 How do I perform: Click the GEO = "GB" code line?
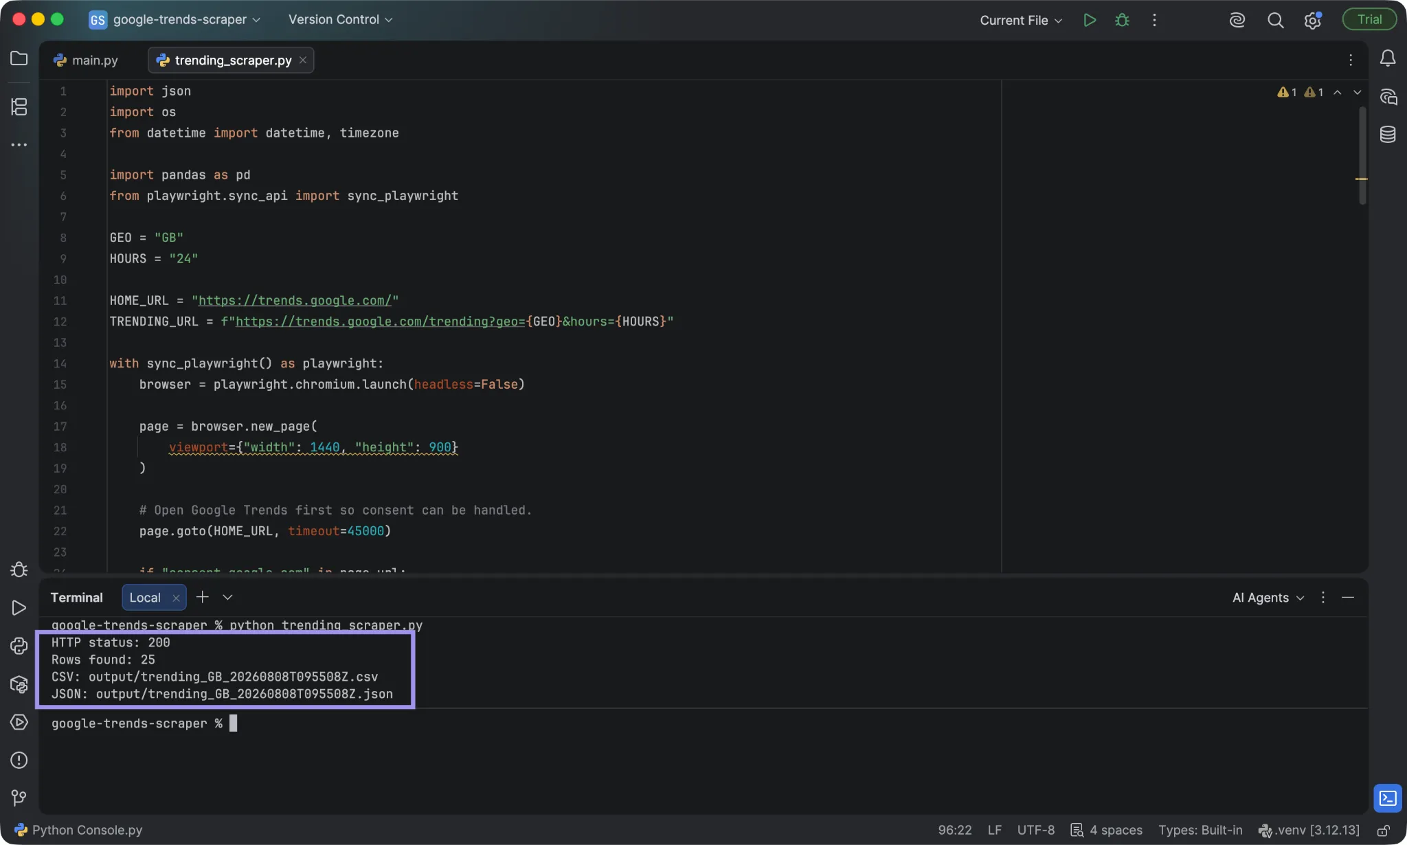point(146,238)
